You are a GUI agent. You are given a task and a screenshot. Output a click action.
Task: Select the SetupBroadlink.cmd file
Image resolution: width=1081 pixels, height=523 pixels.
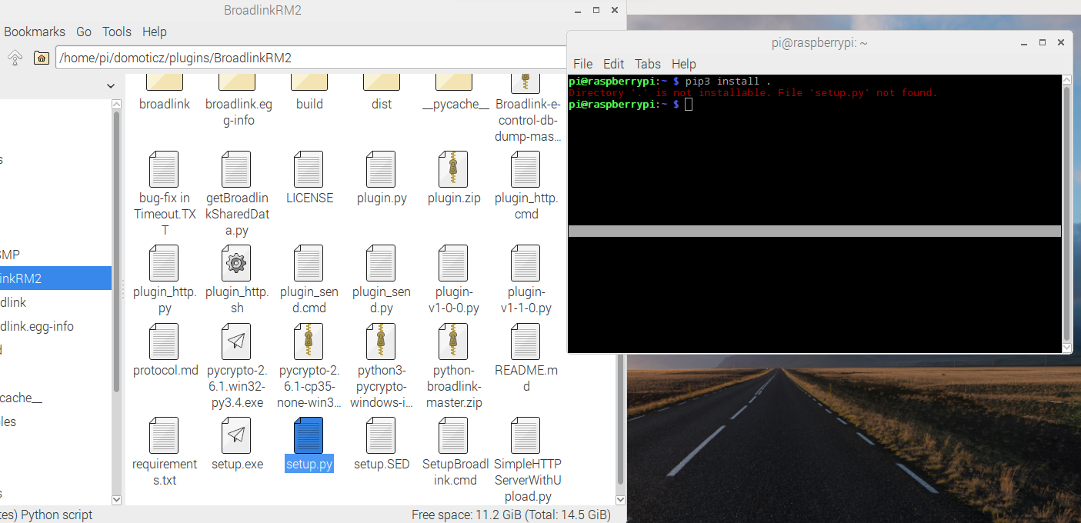454,452
